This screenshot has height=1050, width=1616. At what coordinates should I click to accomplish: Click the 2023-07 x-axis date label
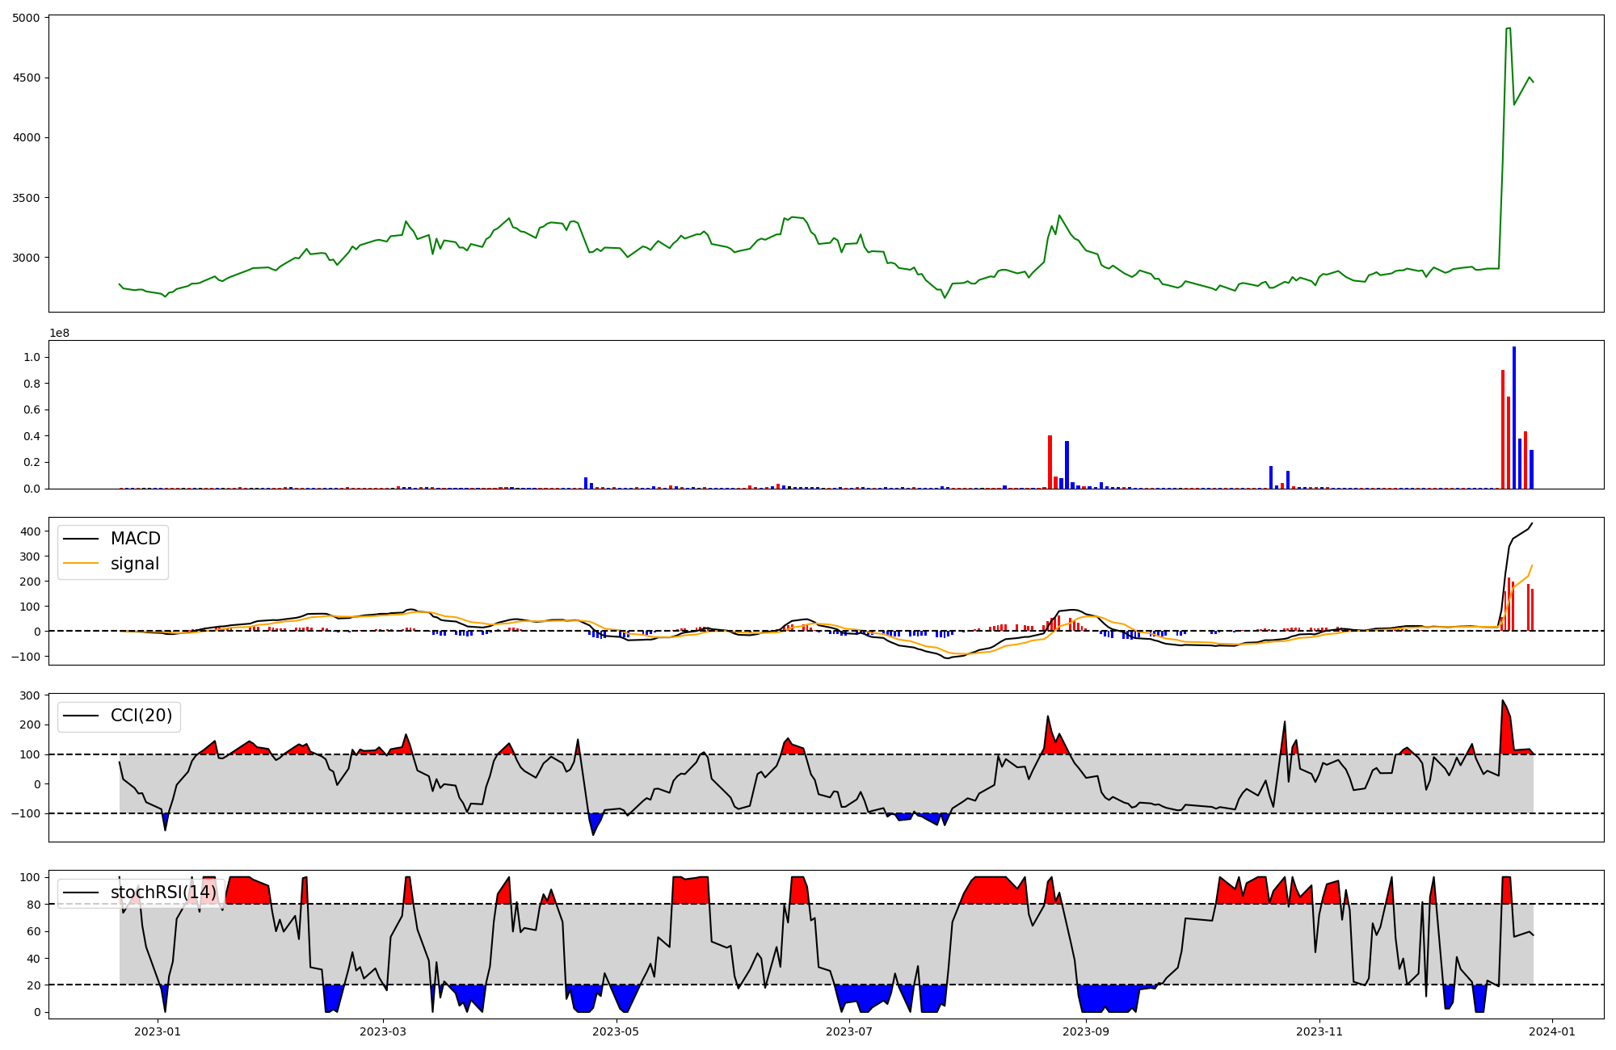850,1031
